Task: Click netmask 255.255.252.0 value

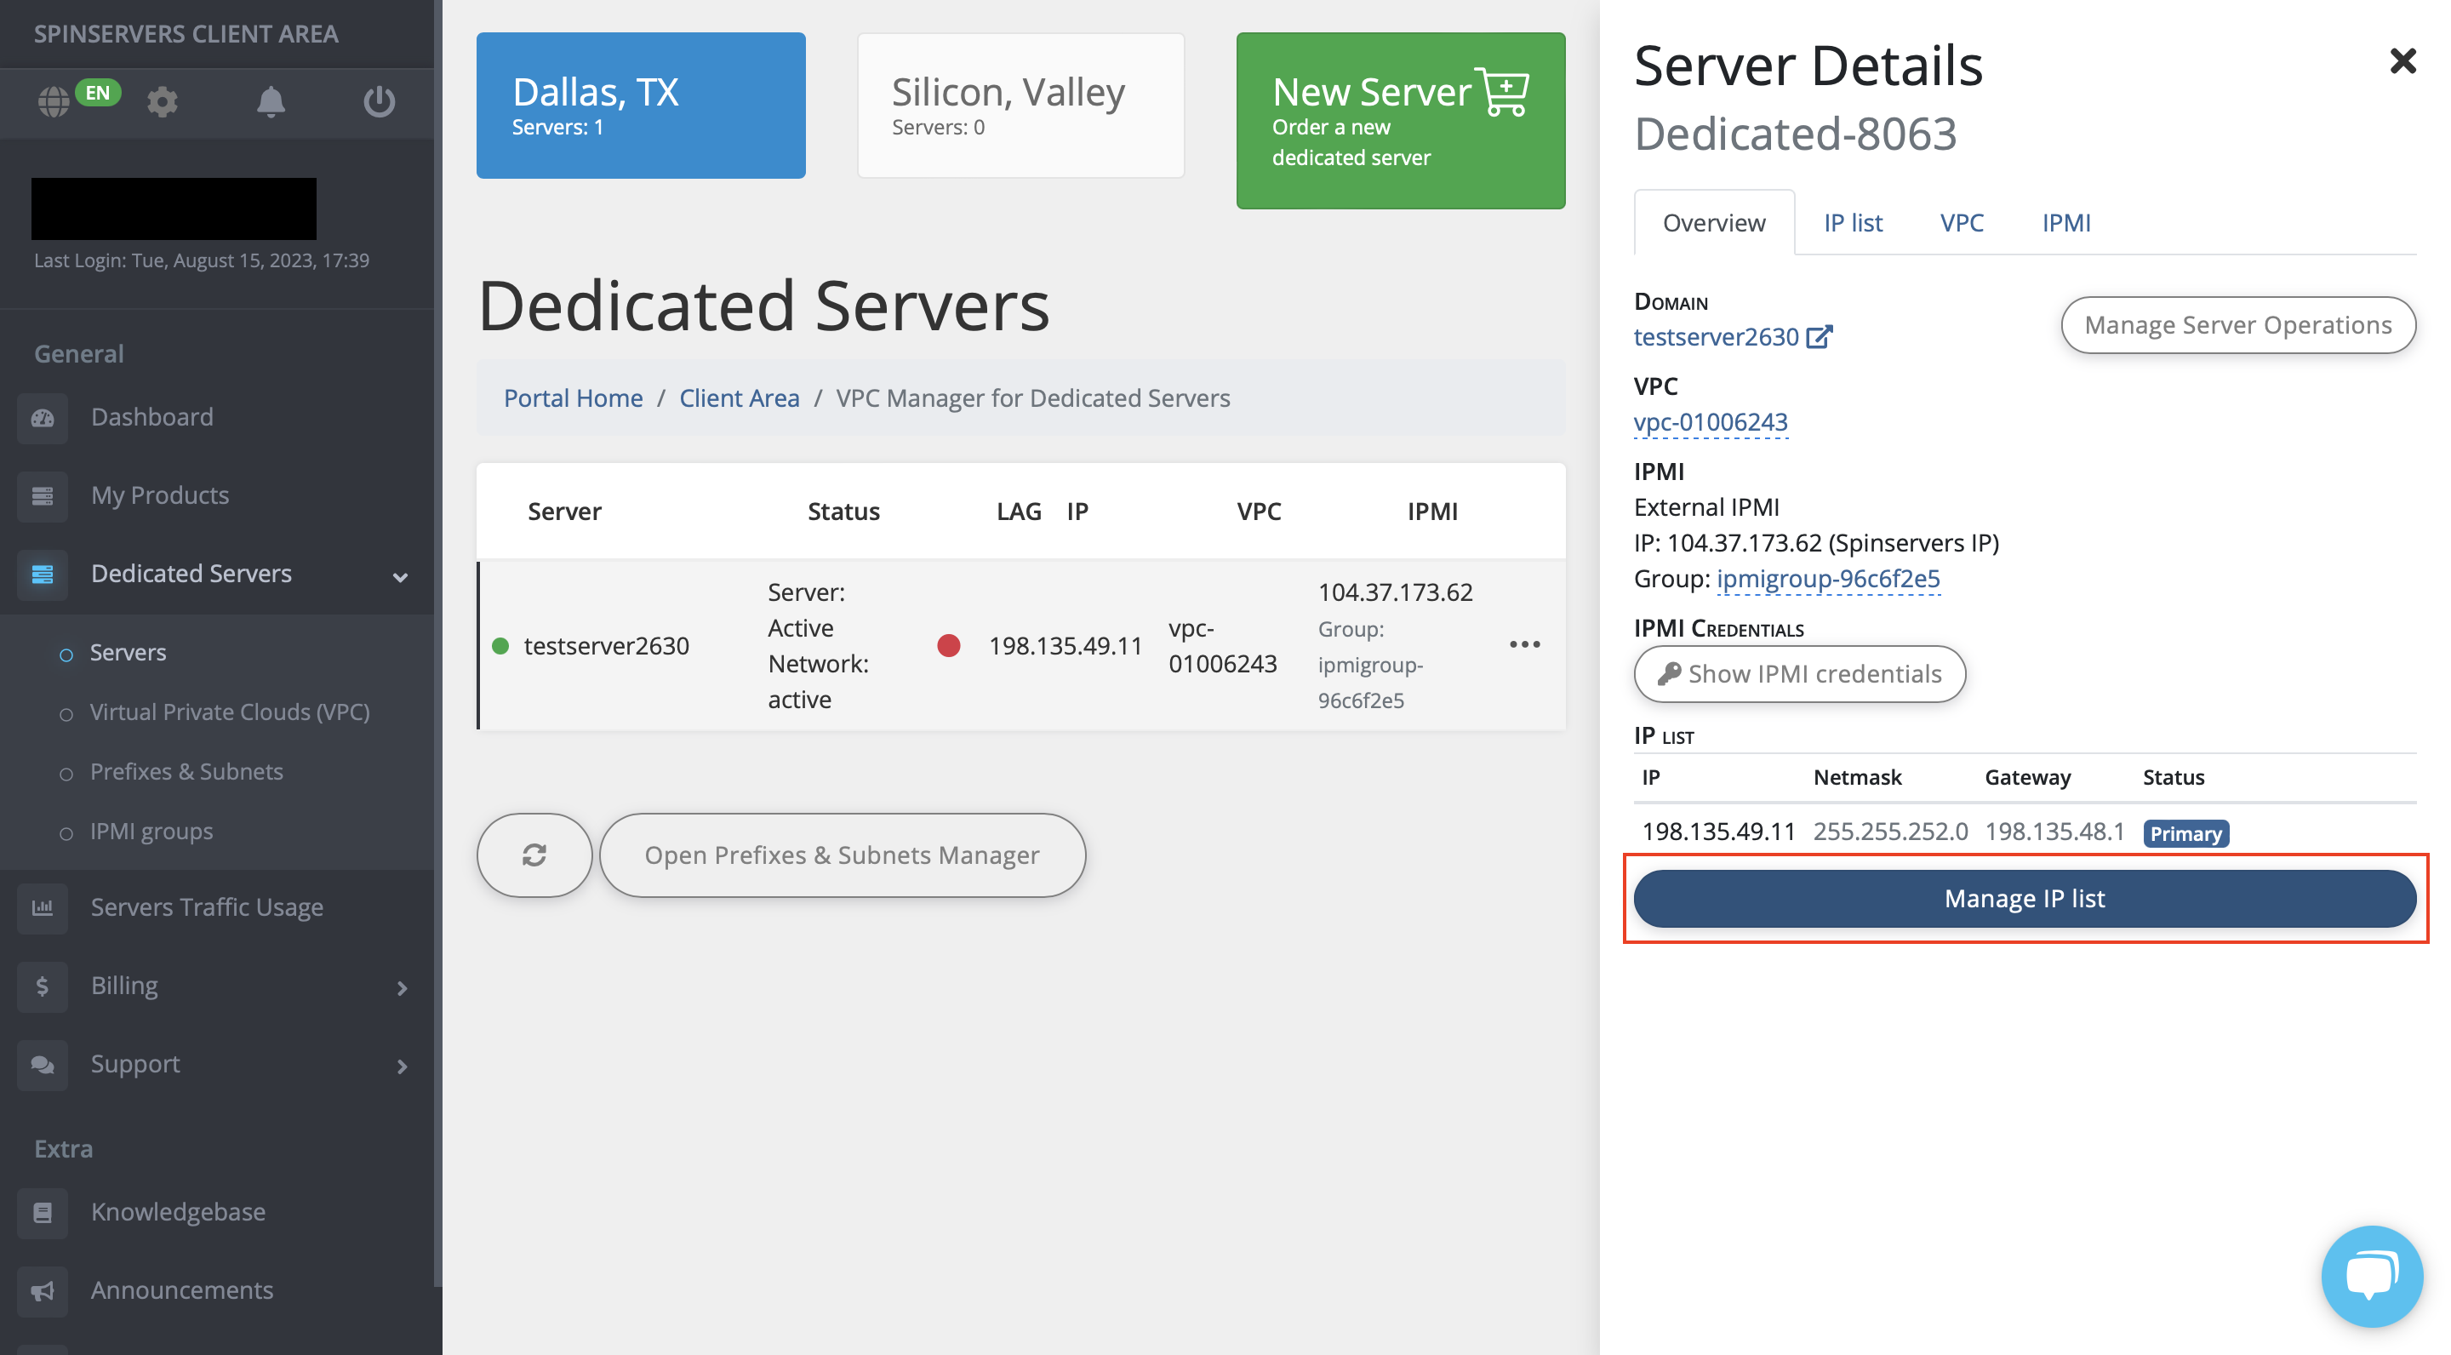Action: click(x=1889, y=832)
